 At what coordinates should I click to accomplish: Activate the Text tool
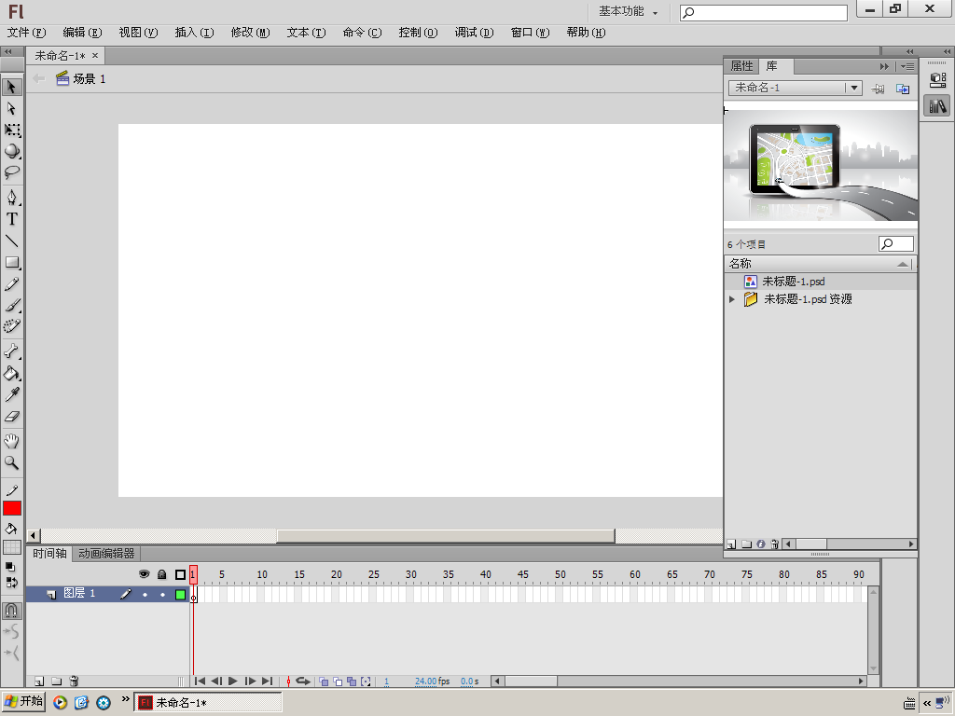(x=11, y=219)
